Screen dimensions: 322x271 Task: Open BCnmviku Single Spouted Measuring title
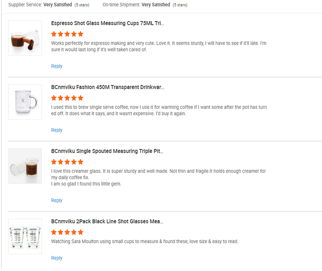(x=107, y=151)
